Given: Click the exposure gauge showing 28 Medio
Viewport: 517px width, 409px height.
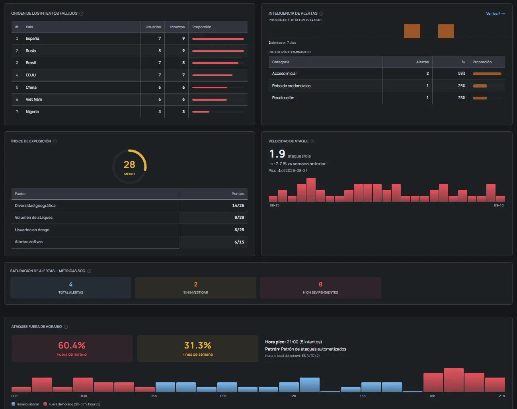Looking at the screenshot, I should pos(129,166).
